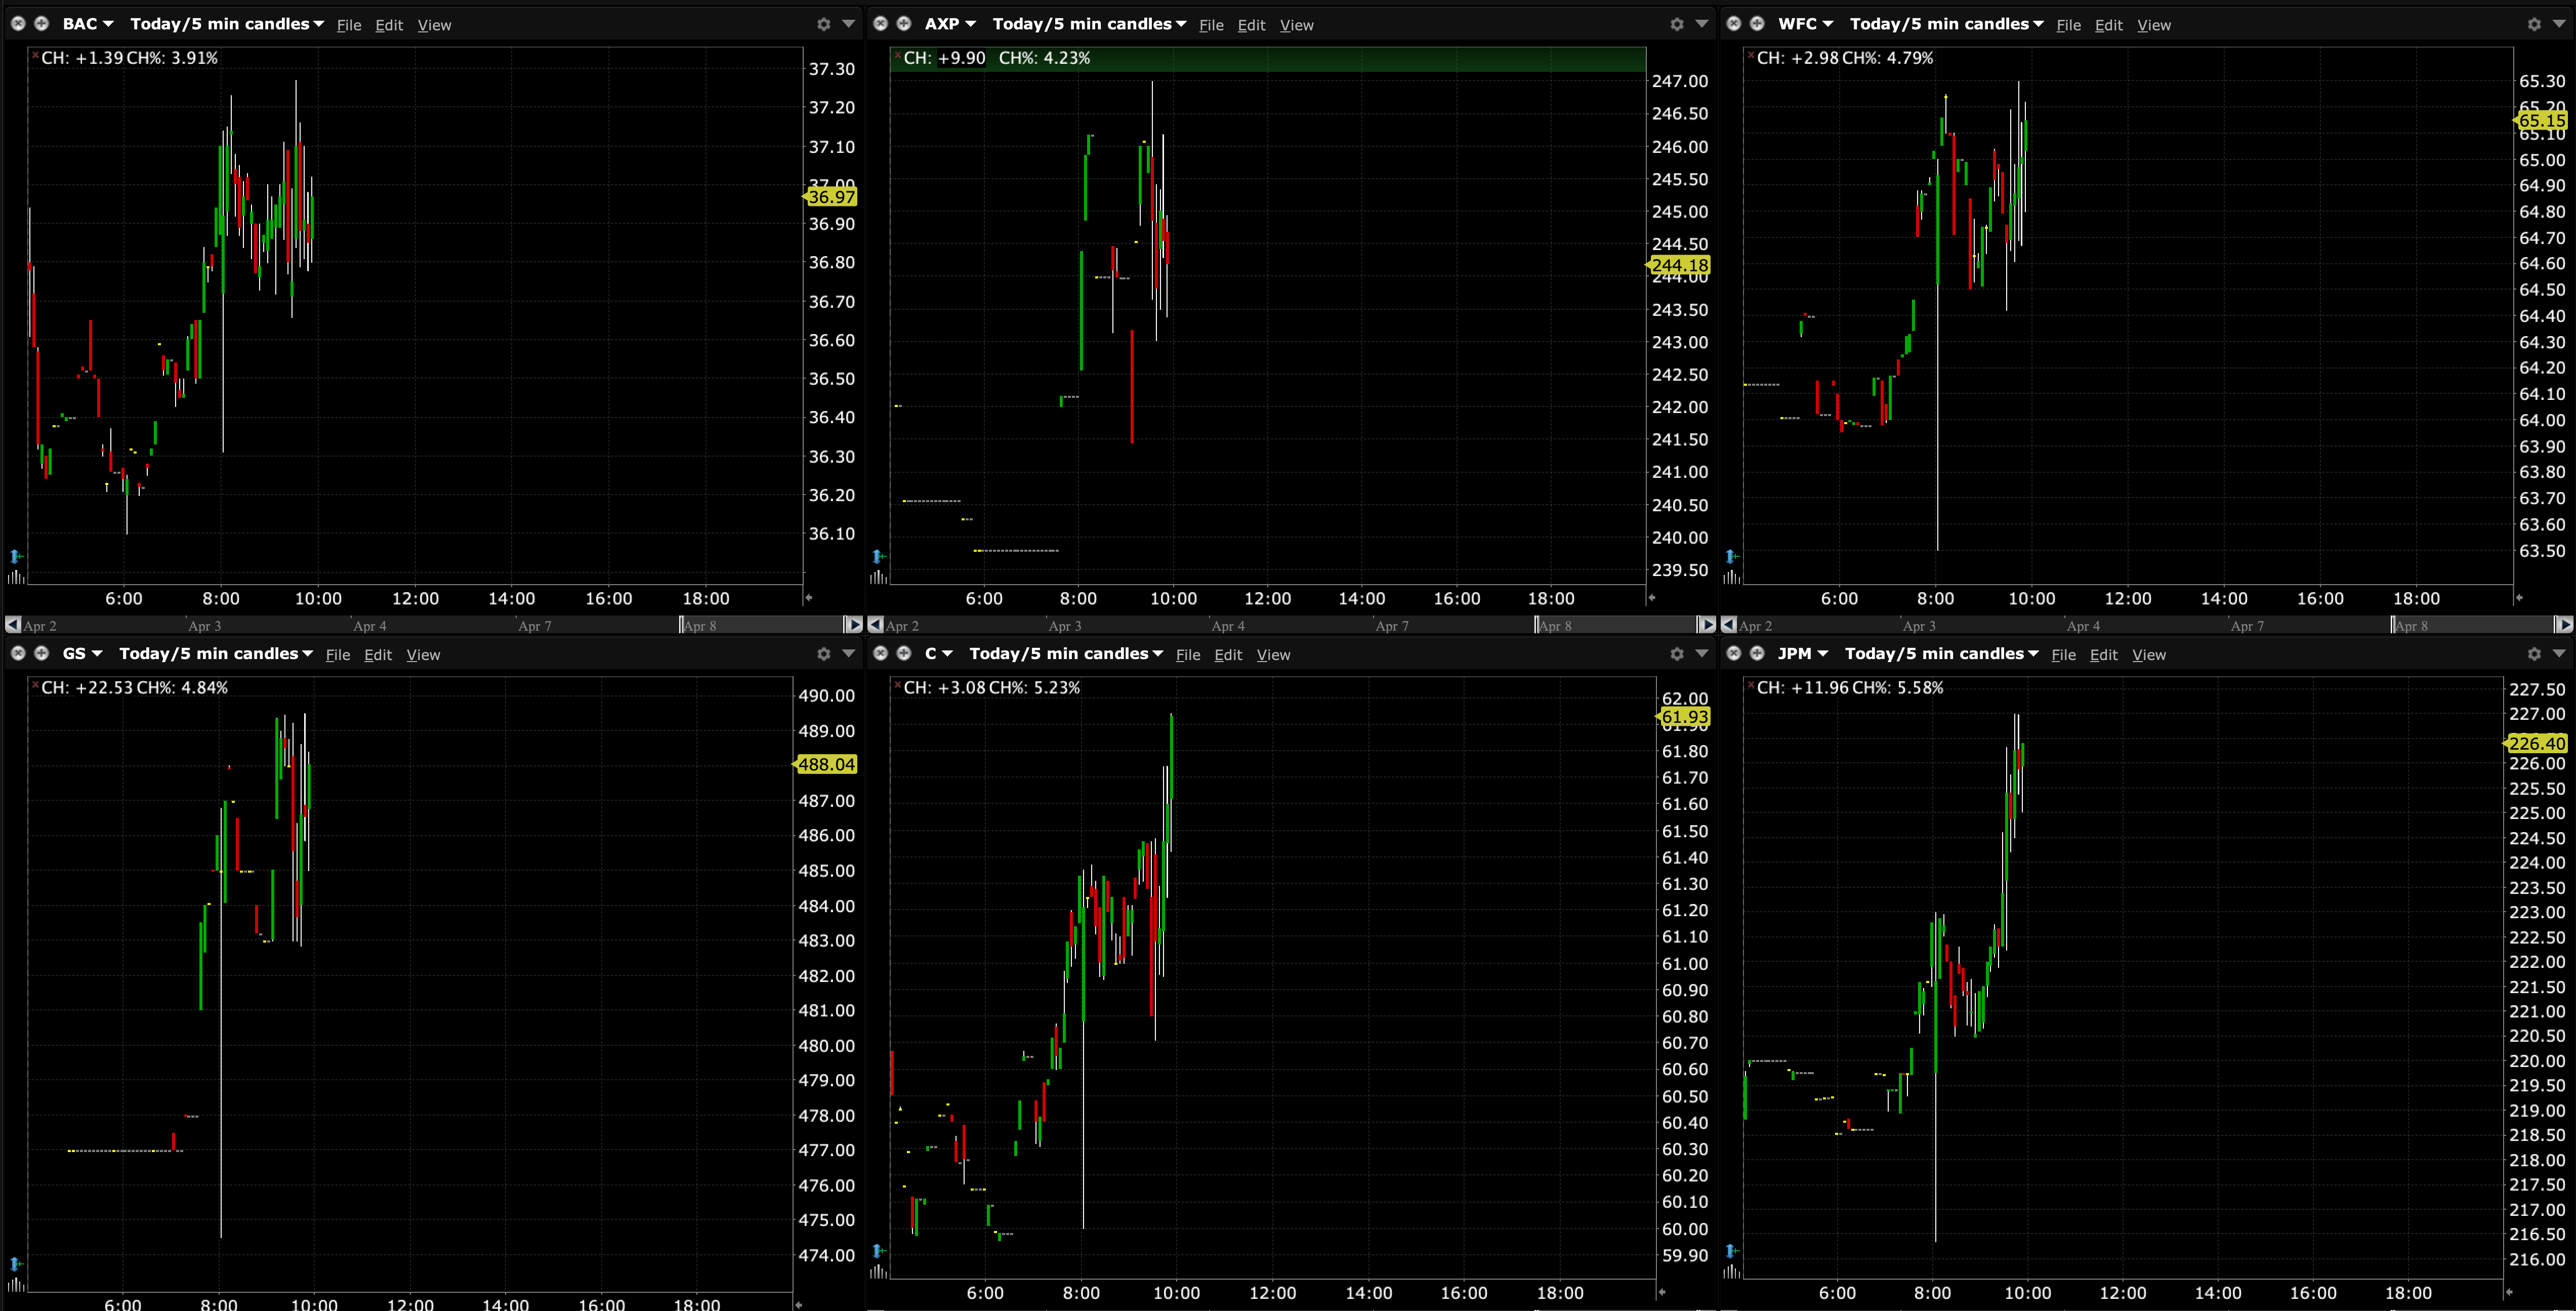
Task: Remove the CH label on WFC chart
Action: click(1750, 55)
